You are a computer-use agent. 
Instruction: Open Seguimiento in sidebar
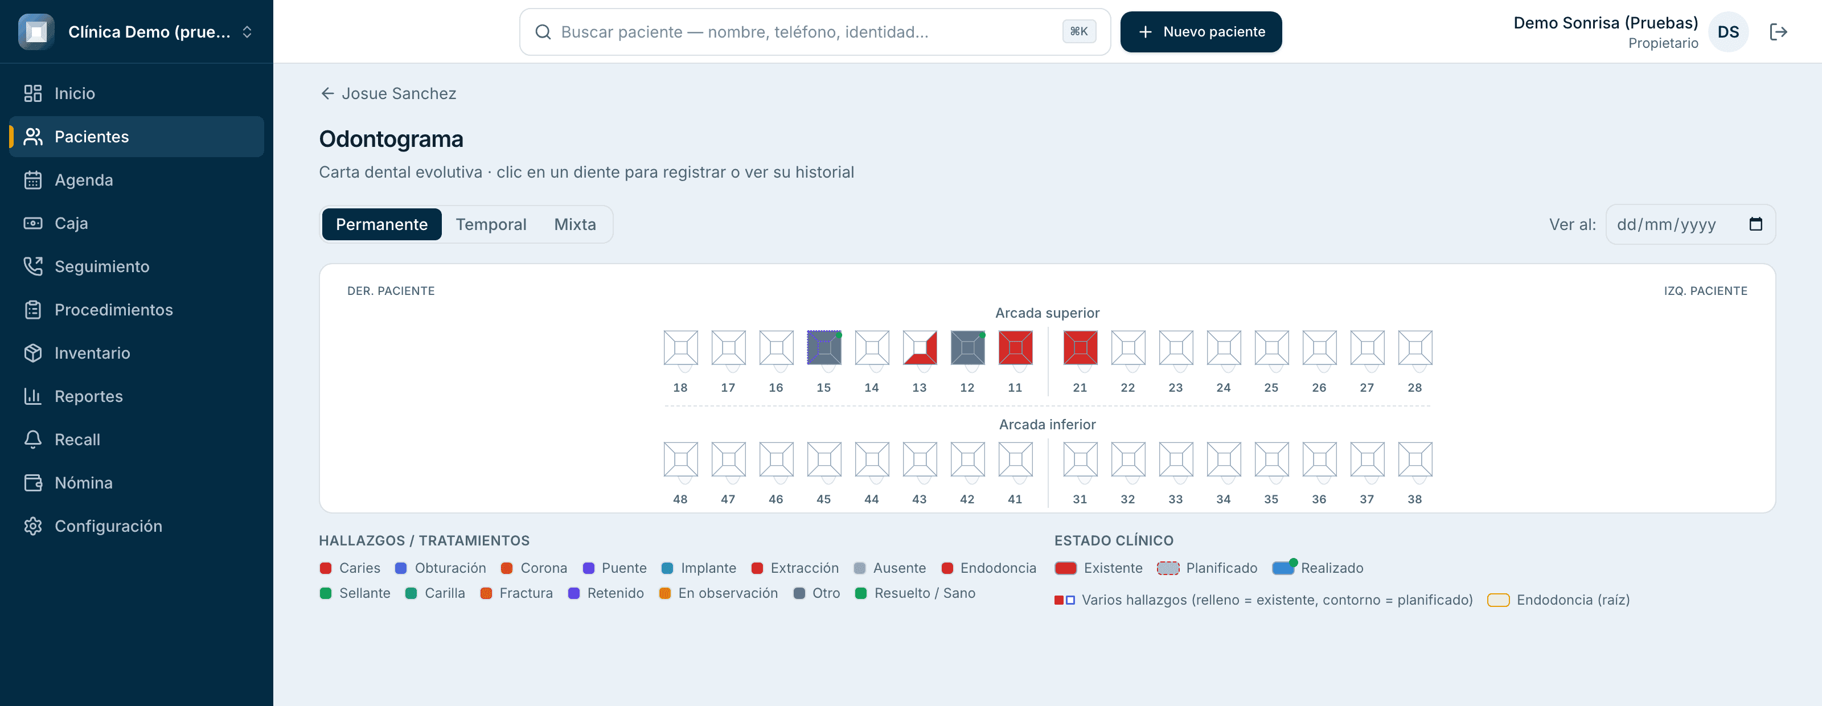137,266
